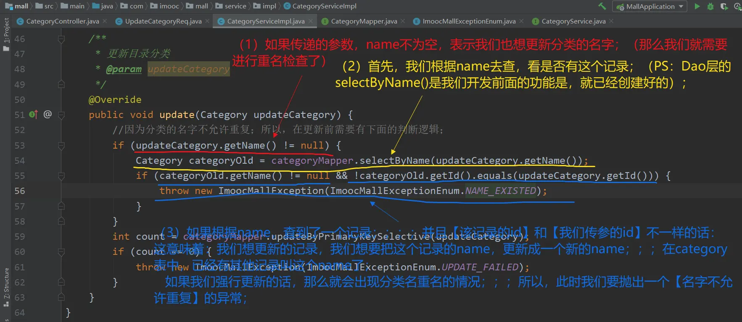Click the impl package breadcrumb
This screenshot has width=742, height=322.
[265, 6]
